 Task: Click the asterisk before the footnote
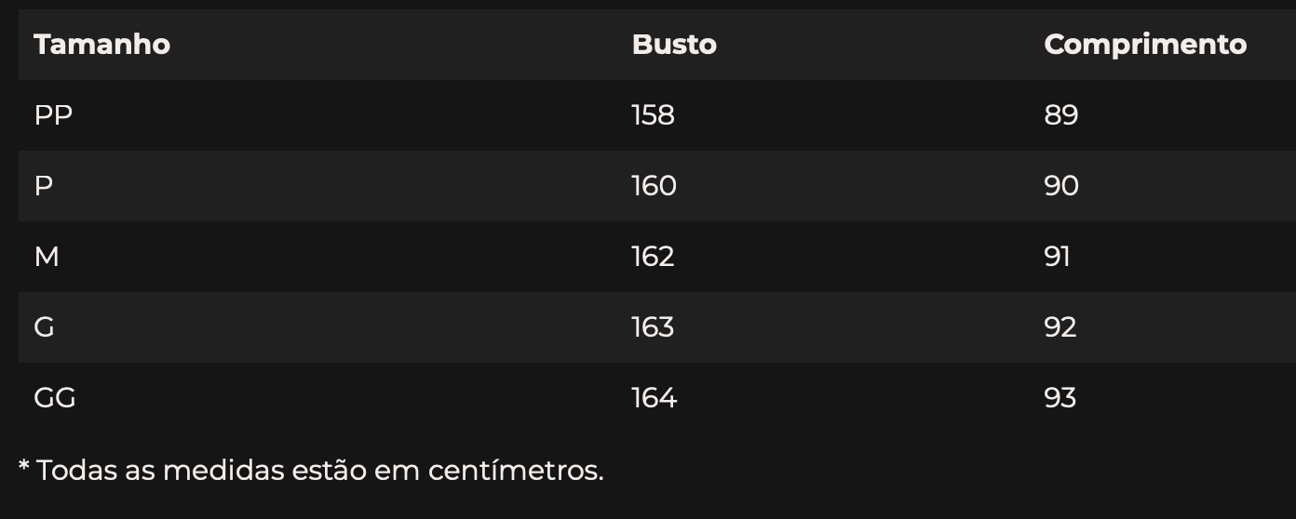coord(24,466)
